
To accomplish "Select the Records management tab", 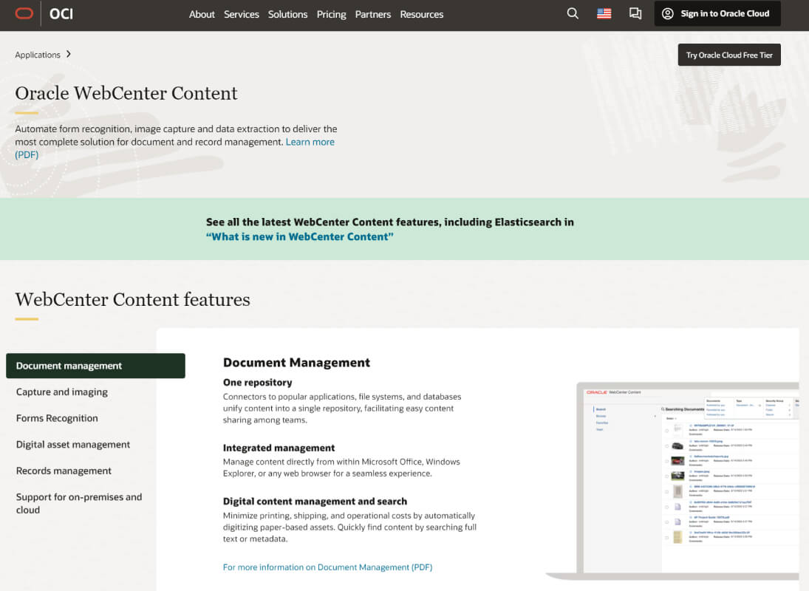I will click(64, 471).
